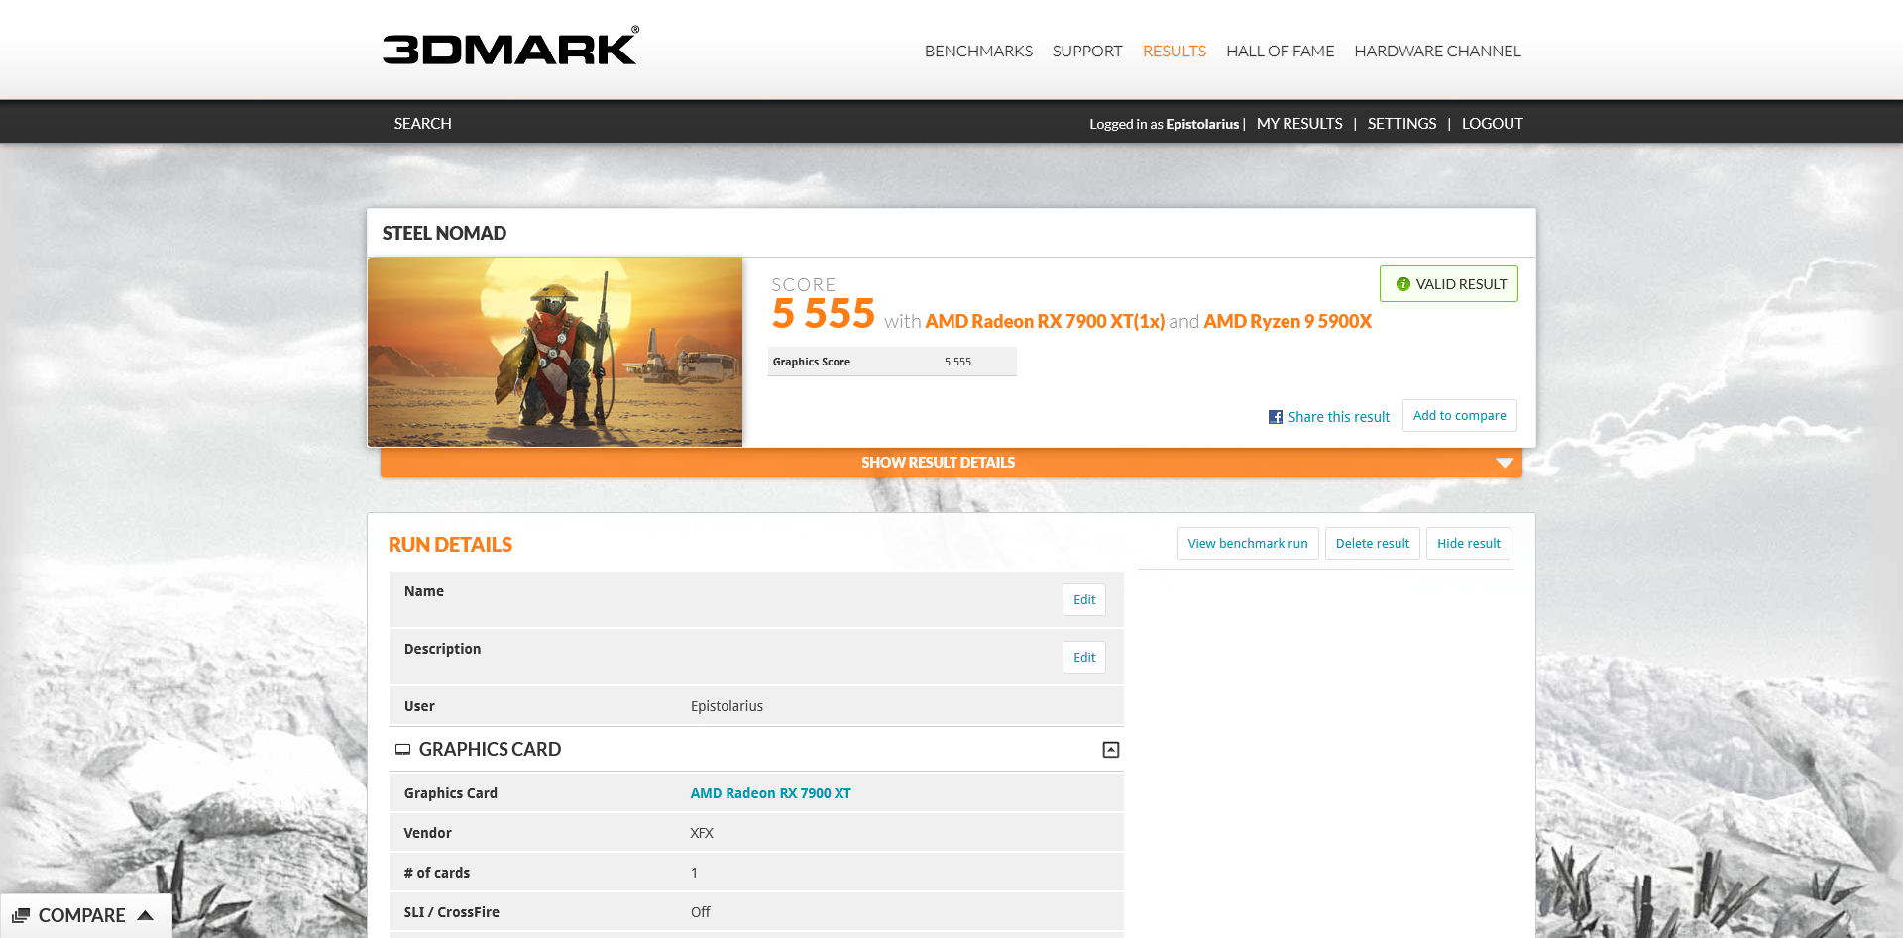Click the # of cards value 1
This screenshot has width=1903, height=938.
point(694,873)
